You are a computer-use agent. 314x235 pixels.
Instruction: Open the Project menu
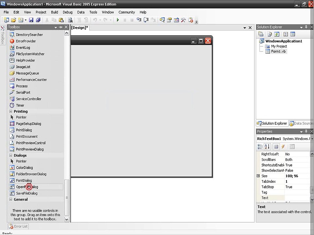41,12
